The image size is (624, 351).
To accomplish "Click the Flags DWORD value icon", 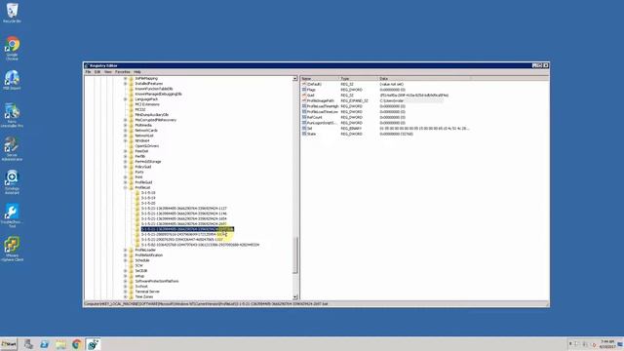I will (x=304, y=90).
